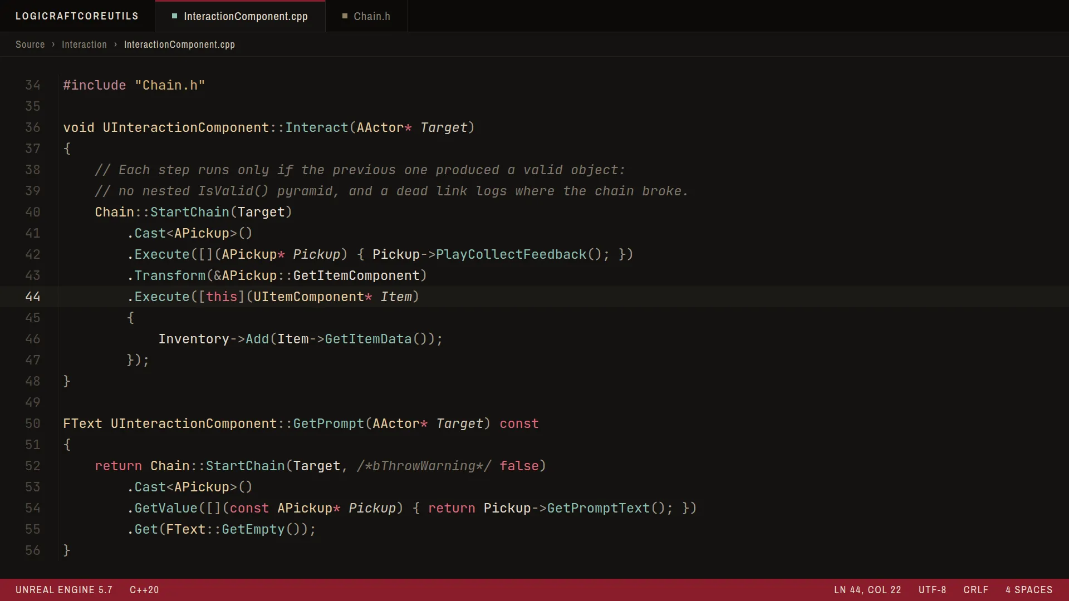
Task: Change CRLF line endings in status bar
Action: (x=976, y=590)
